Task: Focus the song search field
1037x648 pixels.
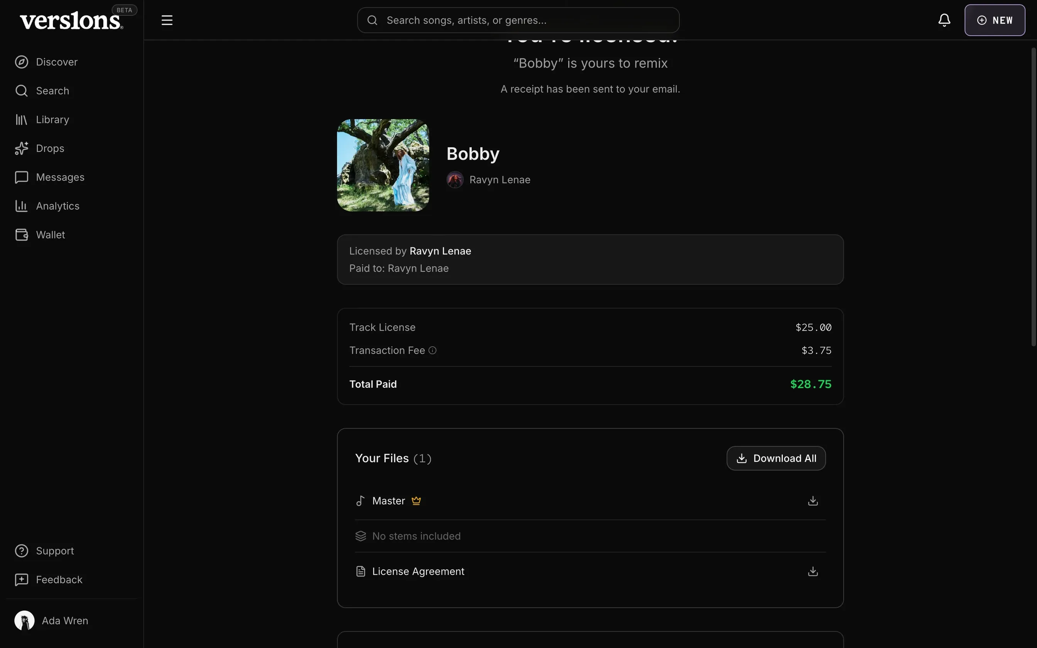Action: 518,20
